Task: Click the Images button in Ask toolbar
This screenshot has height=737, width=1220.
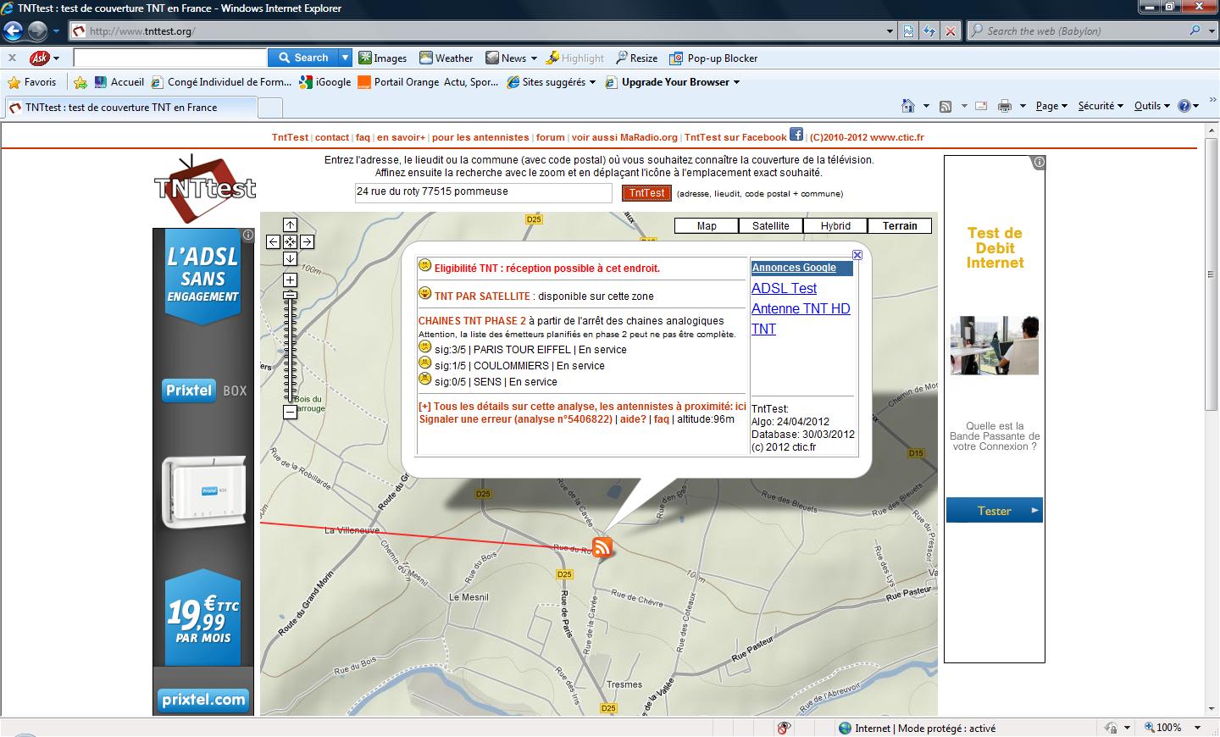Action: tap(382, 58)
